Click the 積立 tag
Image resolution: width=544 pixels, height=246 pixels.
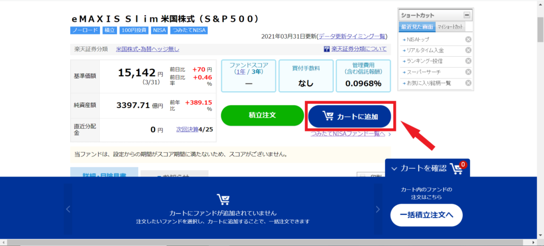pos(110,30)
